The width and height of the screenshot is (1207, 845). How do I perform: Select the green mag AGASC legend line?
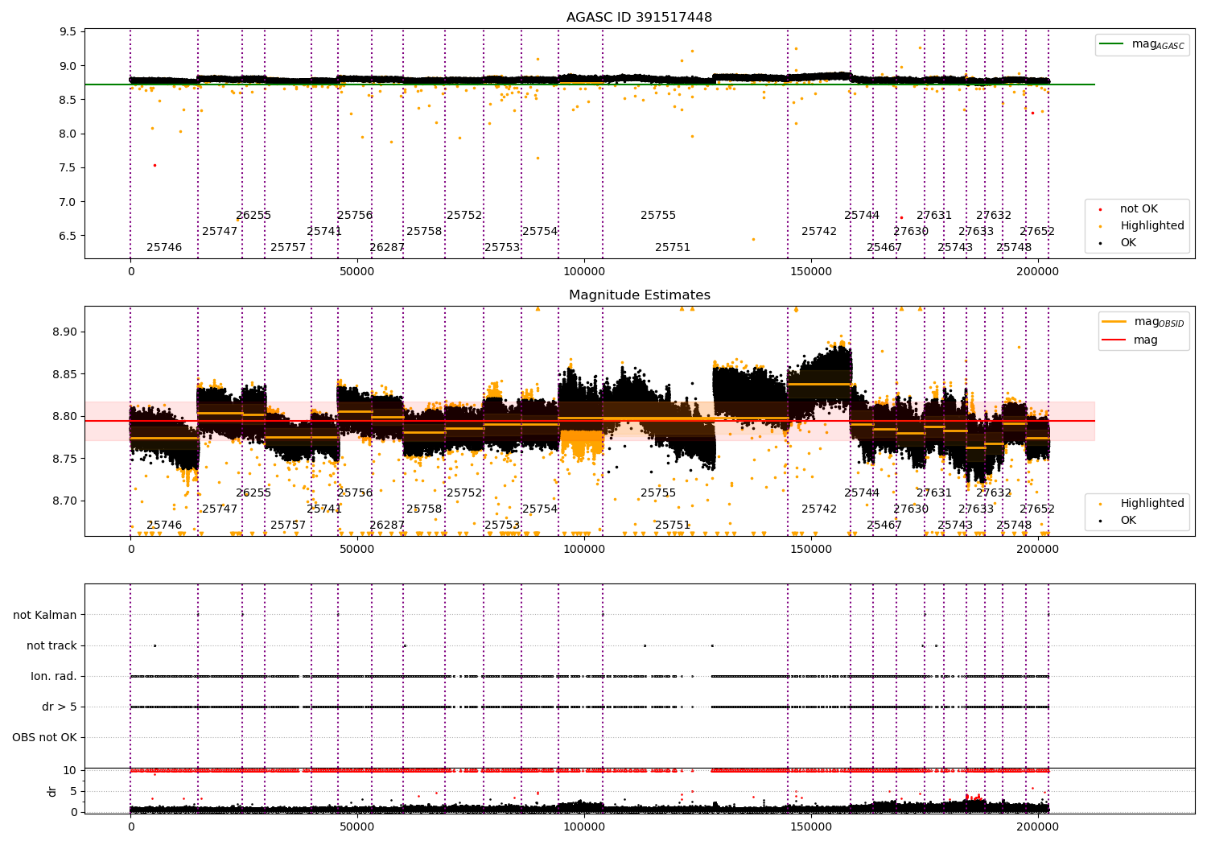click(x=1112, y=44)
